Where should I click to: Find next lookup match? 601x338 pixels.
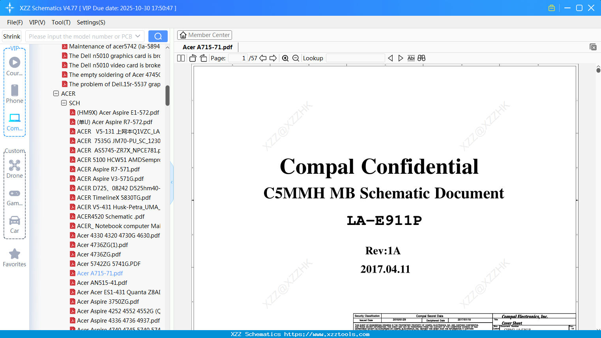[401, 58]
